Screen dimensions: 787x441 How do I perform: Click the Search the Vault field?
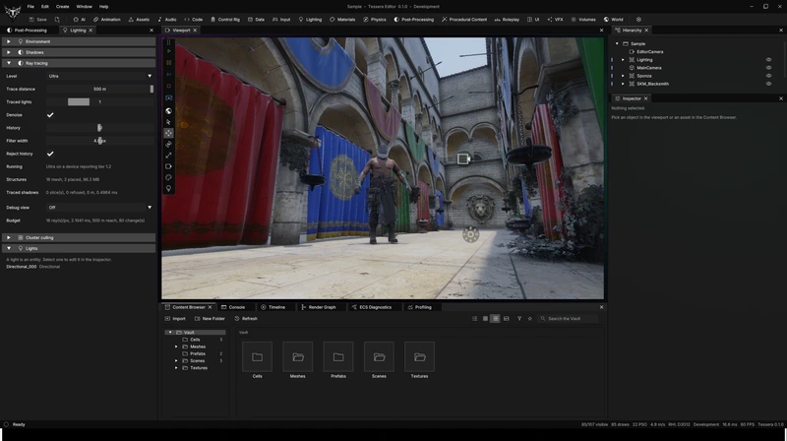coord(569,318)
